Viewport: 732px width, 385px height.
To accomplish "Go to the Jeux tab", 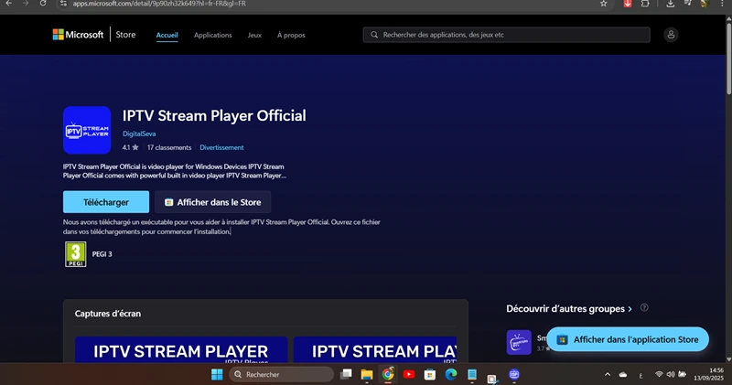I will pos(254,35).
